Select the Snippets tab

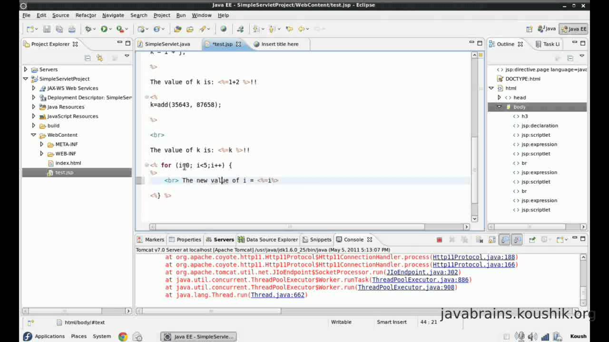[x=316, y=240]
